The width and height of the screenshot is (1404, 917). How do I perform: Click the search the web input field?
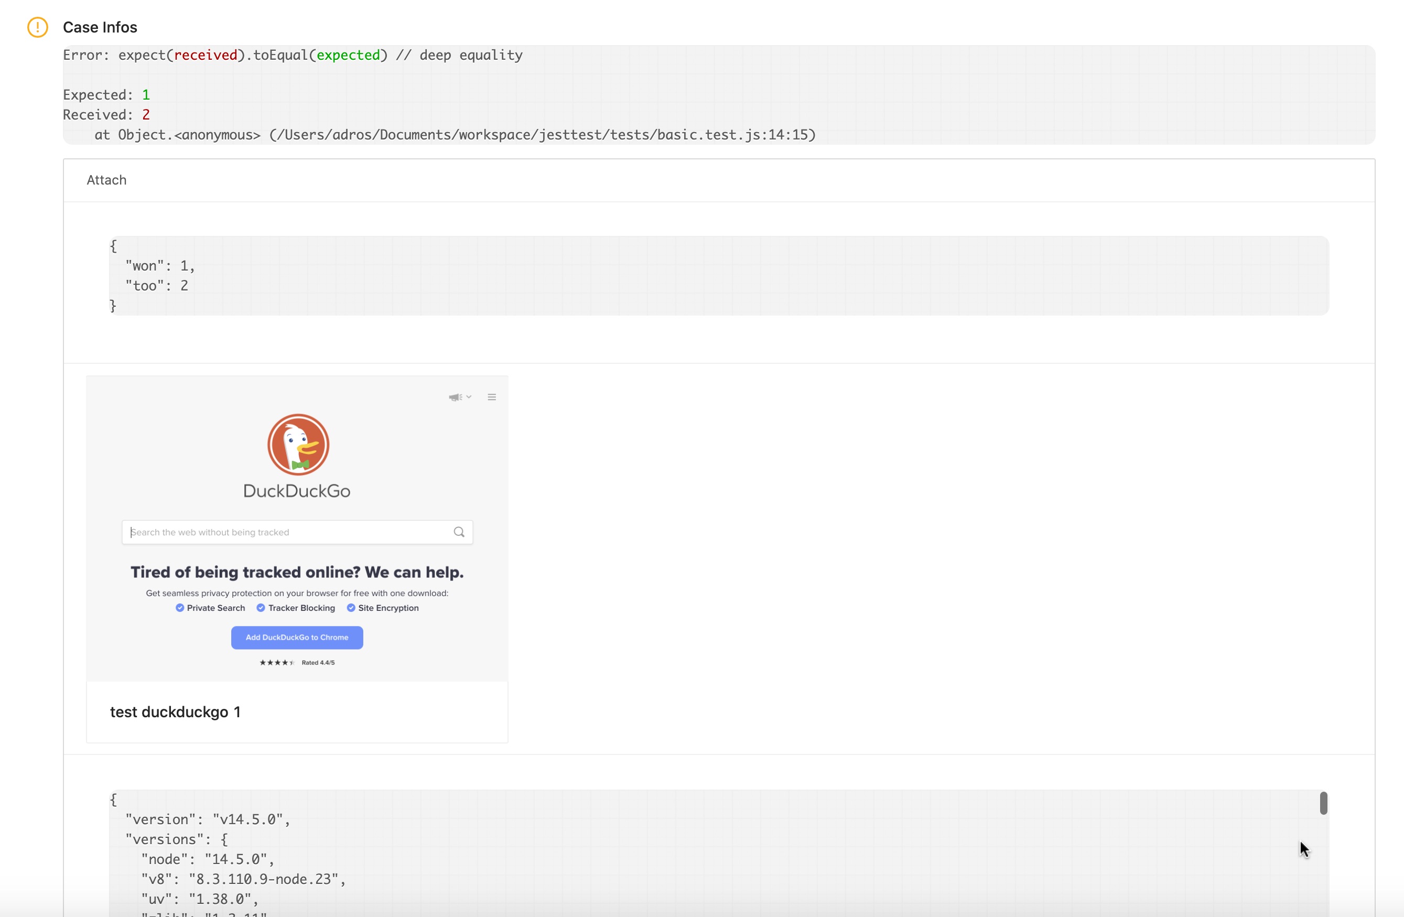coord(283,532)
